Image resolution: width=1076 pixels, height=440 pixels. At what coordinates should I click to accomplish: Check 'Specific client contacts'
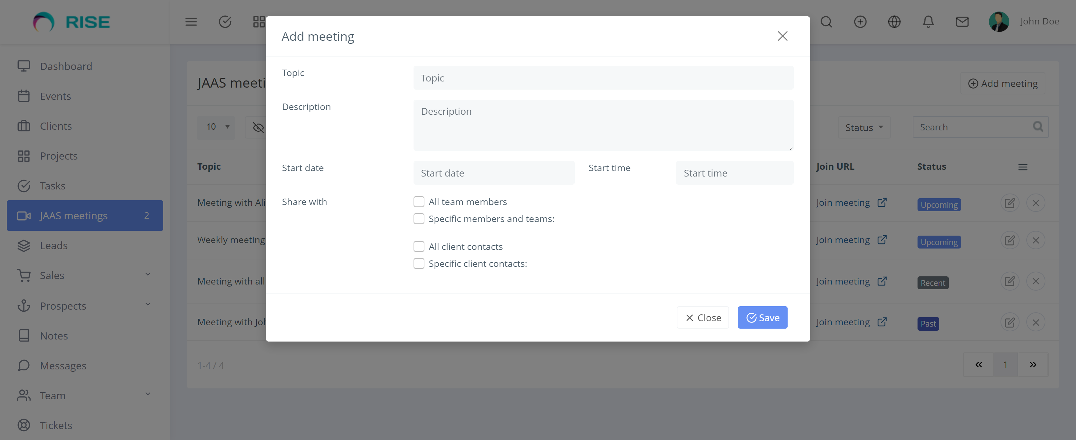point(419,263)
